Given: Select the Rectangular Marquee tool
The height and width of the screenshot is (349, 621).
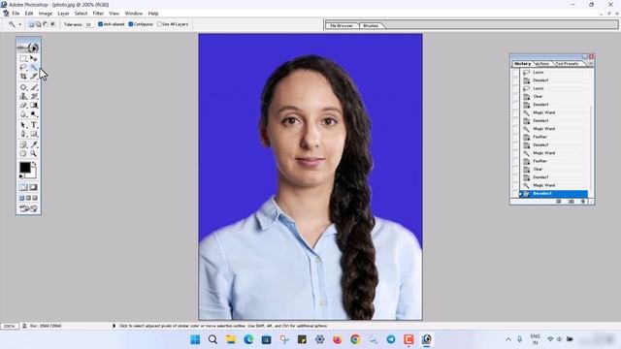Looking at the screenshot, I should tap(23, 58).
